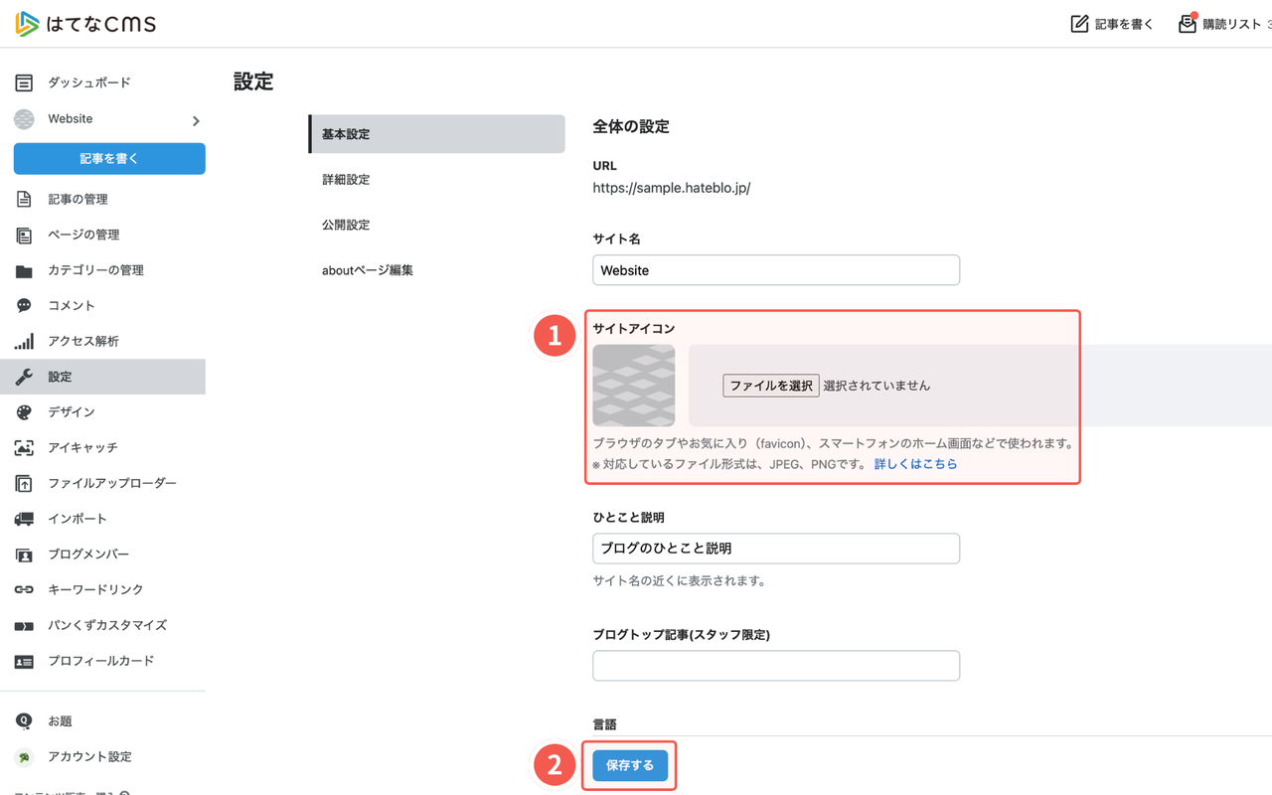Screen dimensions: 1272x795
Task: Open the ダッシュボード sidebar icon
Action: coord(24,82)
